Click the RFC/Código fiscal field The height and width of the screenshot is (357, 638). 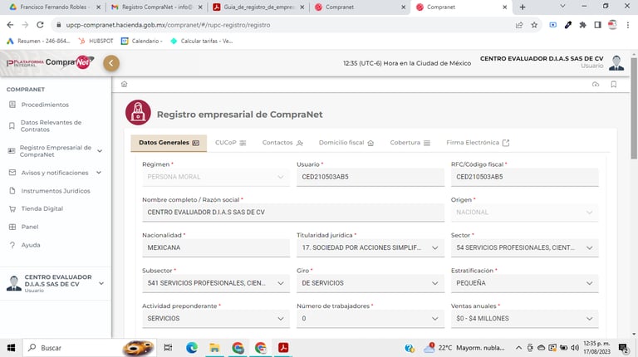[x=524, y=177]
